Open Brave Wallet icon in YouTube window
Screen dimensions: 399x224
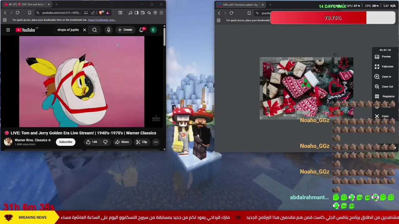click(143, 13)
